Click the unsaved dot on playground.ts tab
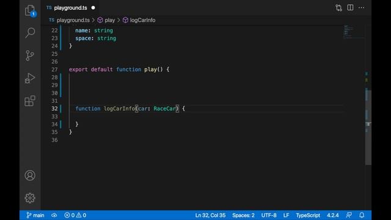 tap(93, 8)
